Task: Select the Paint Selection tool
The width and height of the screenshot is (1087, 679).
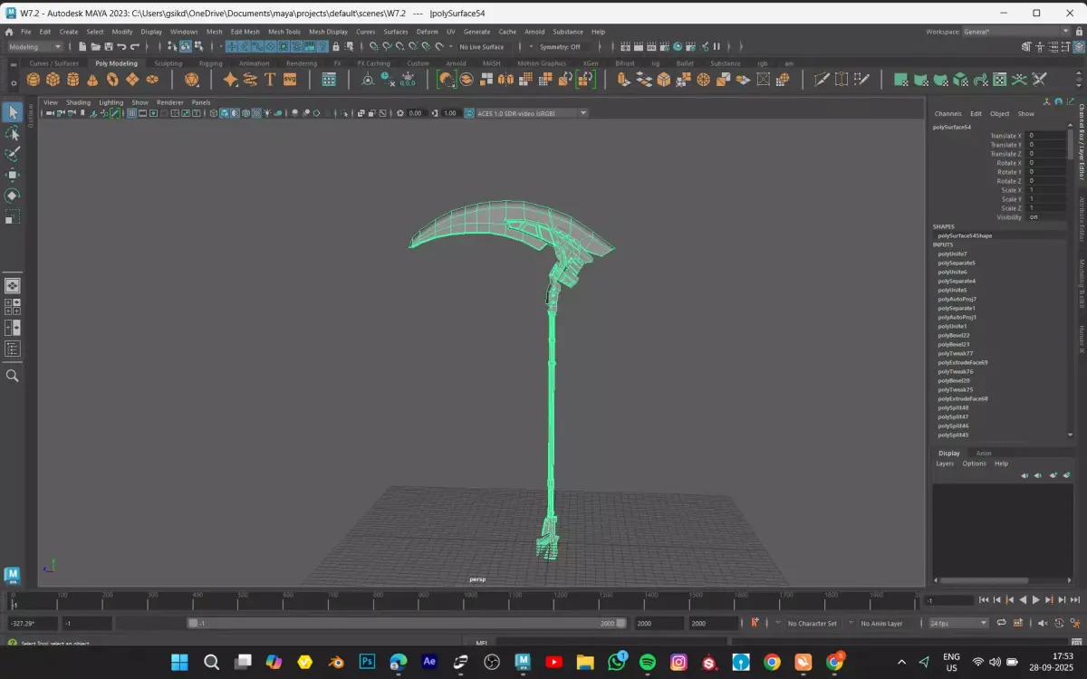Action: pos(13,154)
